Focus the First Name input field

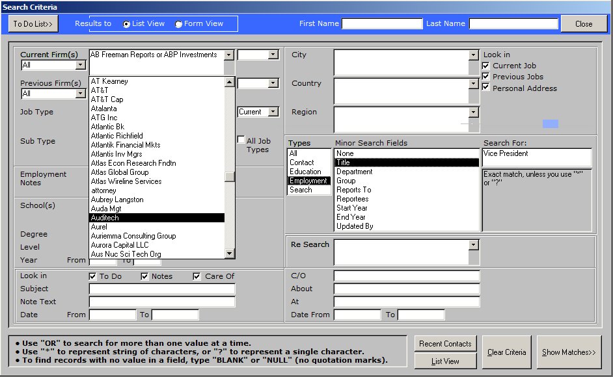(x=382, y=24)
